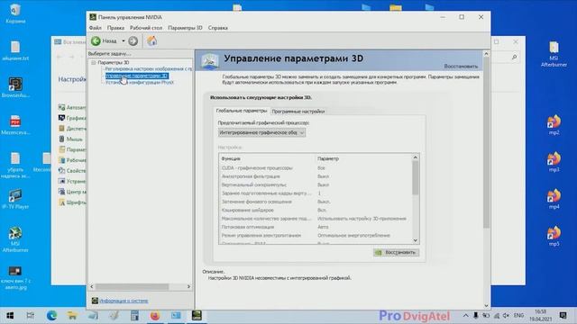This screenshot has width=577, height=324.
Task: Open the Справка menu
Action: click(218, 28)
